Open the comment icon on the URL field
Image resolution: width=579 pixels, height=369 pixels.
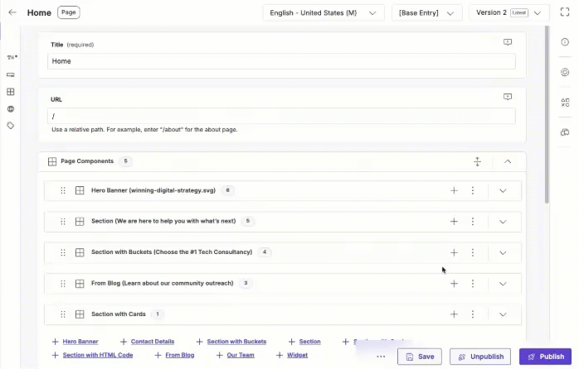click(508, 97)
